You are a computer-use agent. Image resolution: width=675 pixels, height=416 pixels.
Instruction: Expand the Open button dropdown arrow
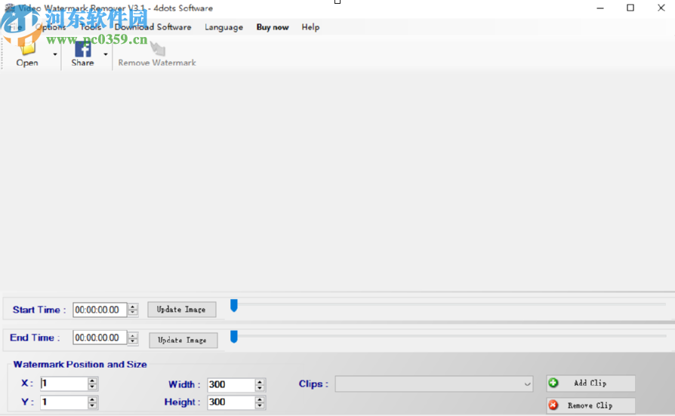point(55,54)
